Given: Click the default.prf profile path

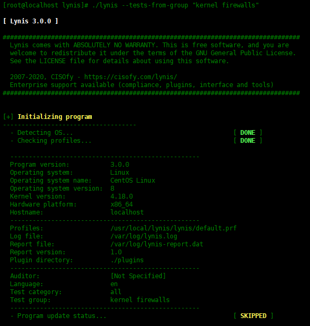Looking at the screenshot, I should (x=174, y=228).
